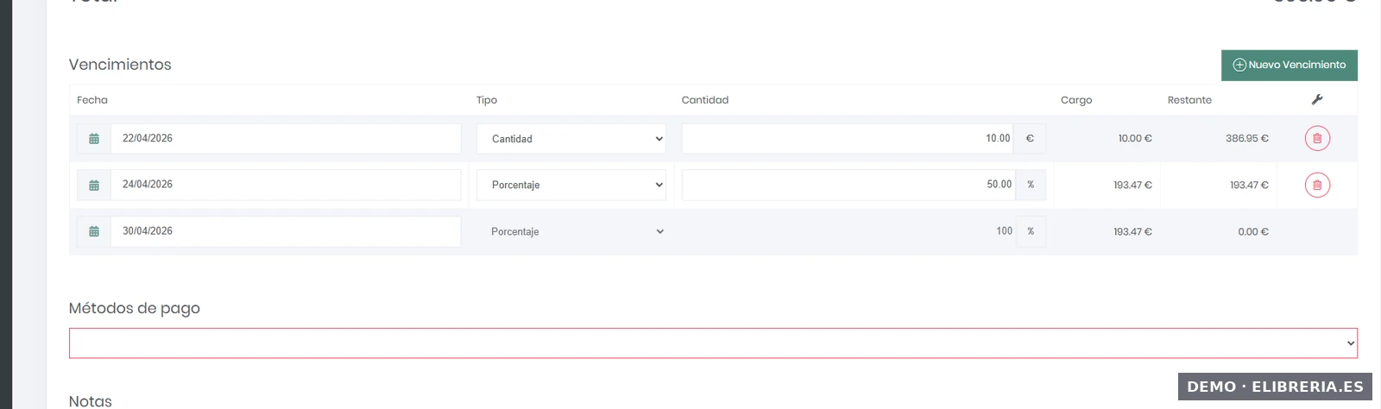
Task: Delete the 24/04/2026 due date row
Action: 1317,185
